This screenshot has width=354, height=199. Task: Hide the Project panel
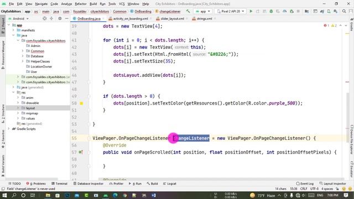tap(67, 18)
